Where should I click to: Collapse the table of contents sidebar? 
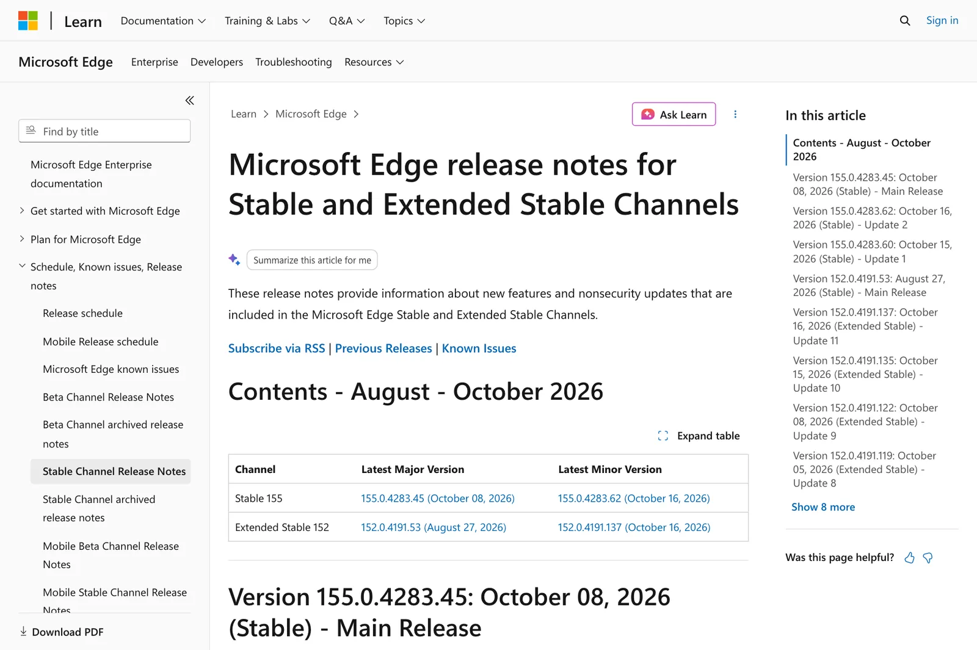click(x=190, y=100)
